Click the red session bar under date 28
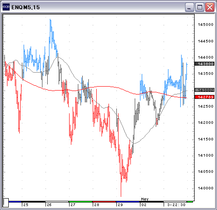 (104, 202)
